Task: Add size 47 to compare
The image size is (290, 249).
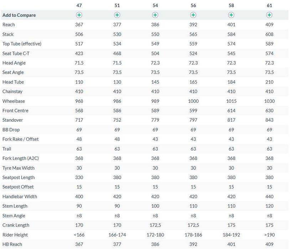Action: coord(79,15)
